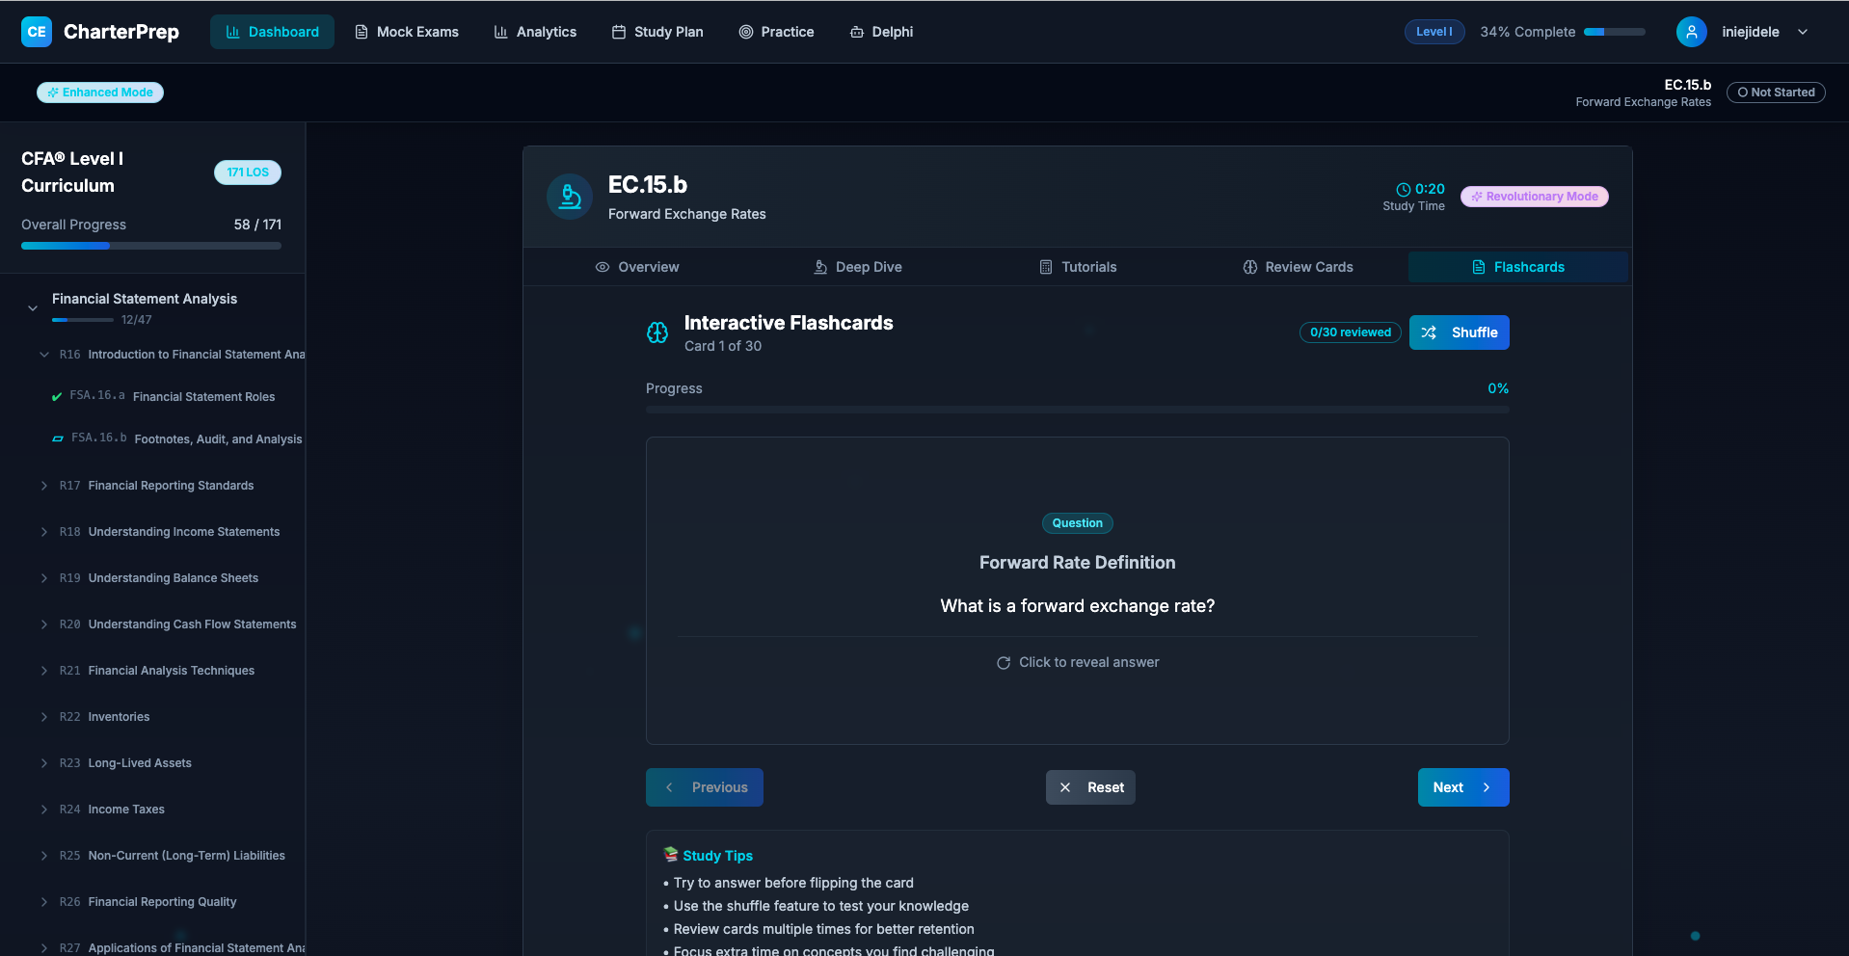This screenshot has height=956, width=1849.
Task: Go to the Analytics page
Action: click(x=535, y=32)
